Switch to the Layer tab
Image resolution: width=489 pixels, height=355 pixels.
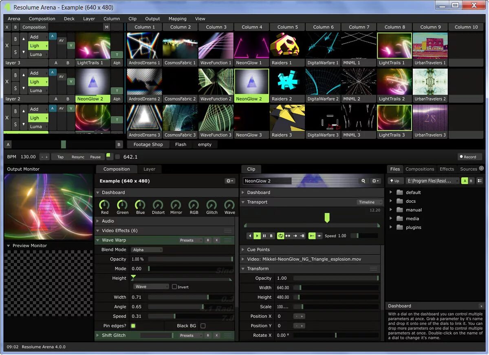tap(149, 169)
